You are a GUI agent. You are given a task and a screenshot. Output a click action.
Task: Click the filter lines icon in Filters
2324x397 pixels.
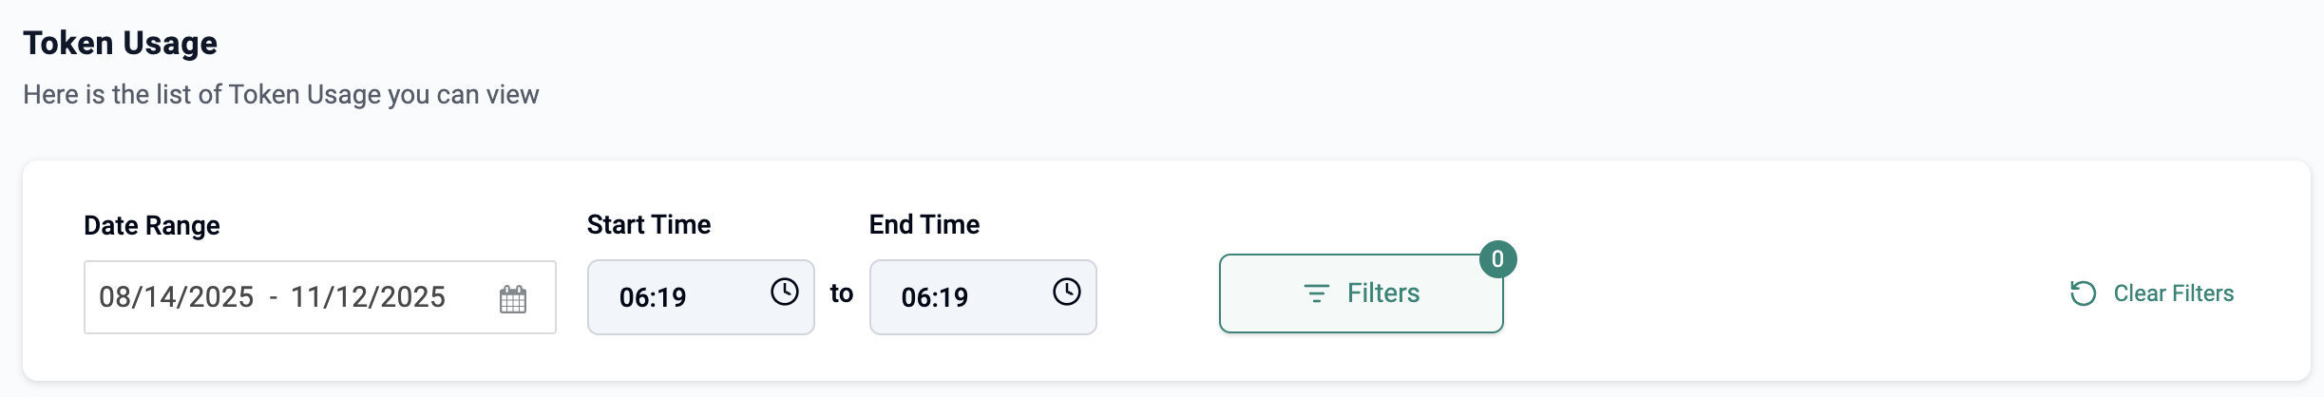coord(1316,293)
